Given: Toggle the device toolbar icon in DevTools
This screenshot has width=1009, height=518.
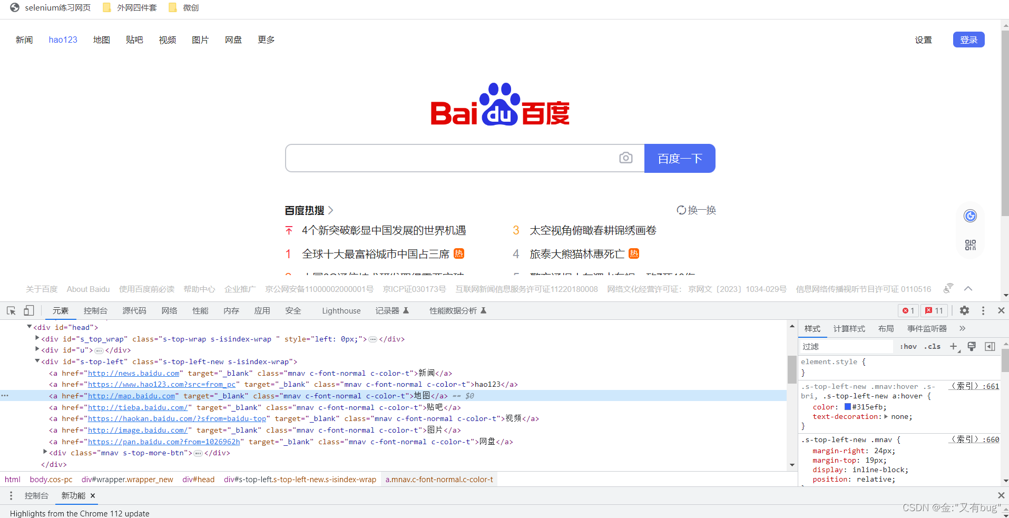Looking at the screenshot, I should point(29,311).
